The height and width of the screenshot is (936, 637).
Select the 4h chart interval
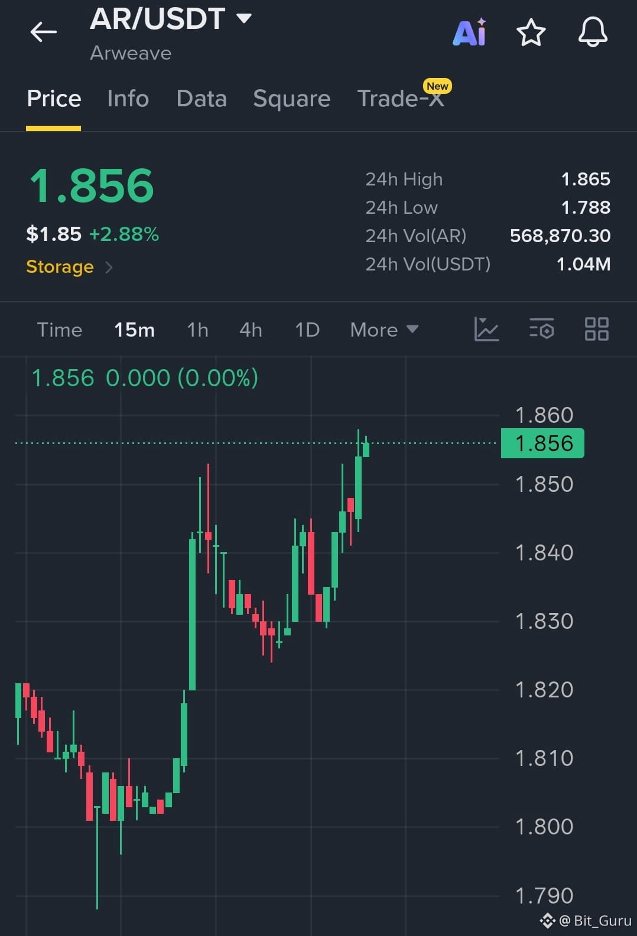251,330
